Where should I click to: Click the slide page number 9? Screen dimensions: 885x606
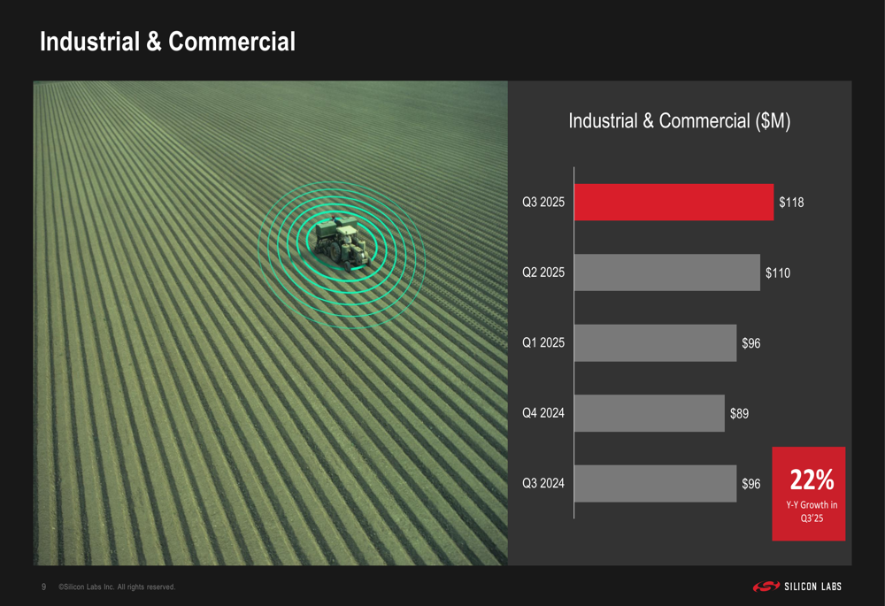[x=43, y=587]
